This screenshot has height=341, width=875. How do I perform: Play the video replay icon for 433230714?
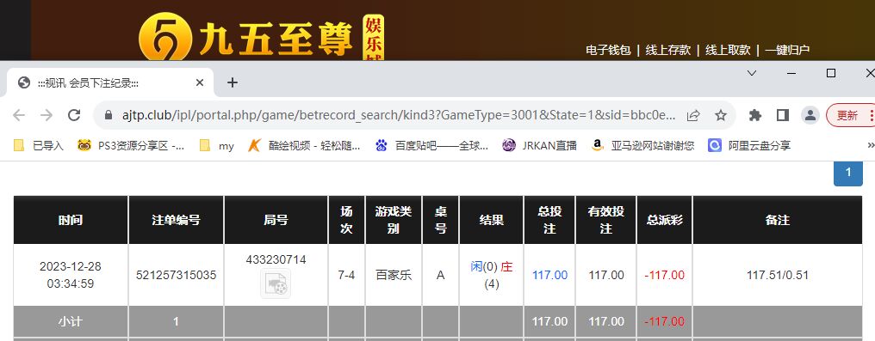point(276,283)
